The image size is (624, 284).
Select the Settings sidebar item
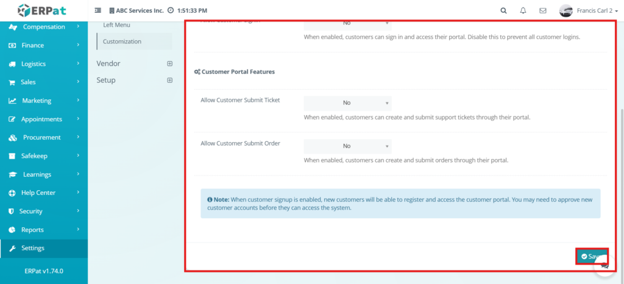coord(33,248)
